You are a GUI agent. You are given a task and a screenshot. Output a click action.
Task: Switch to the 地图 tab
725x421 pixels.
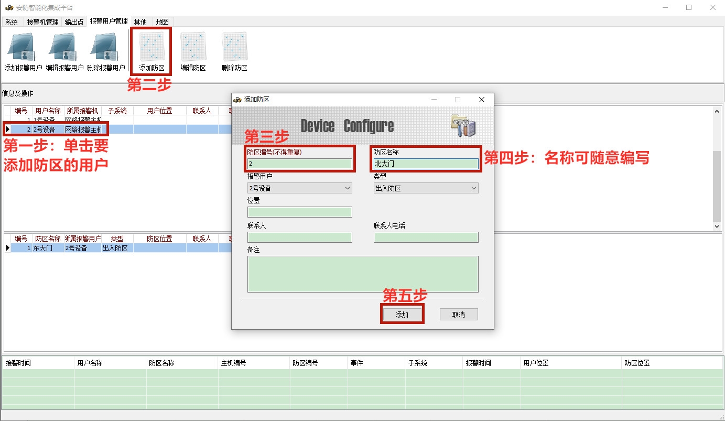tap(162, 22)
